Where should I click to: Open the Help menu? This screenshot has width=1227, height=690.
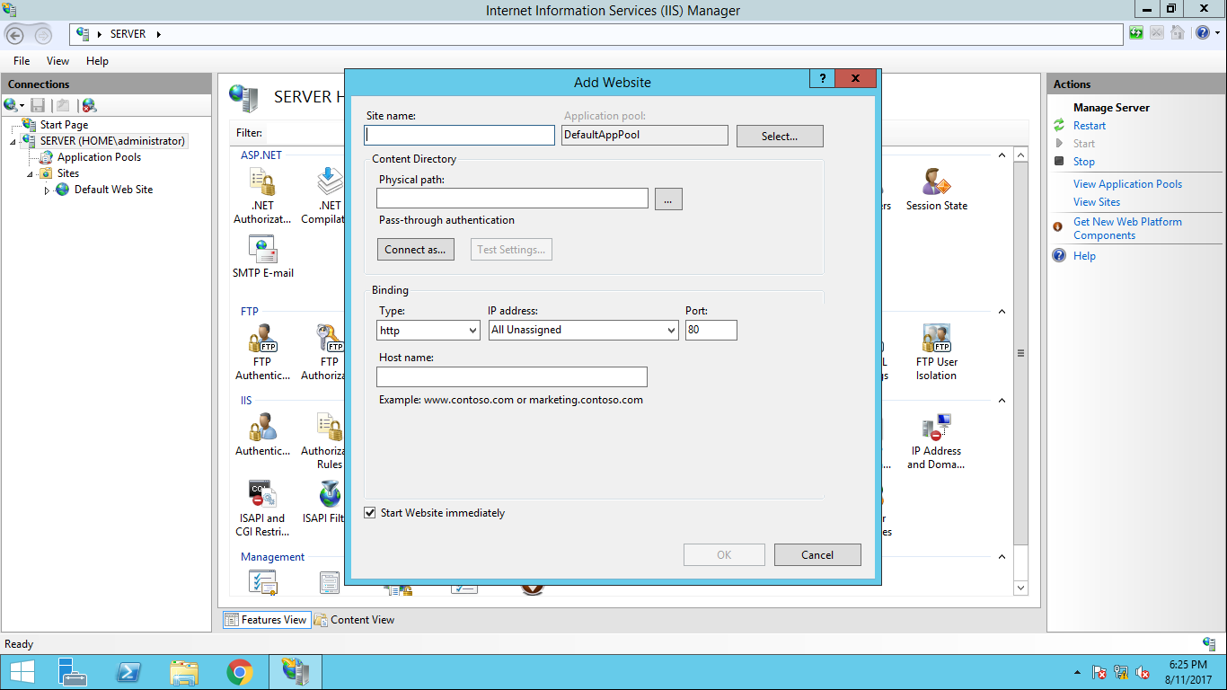(x=97, y=61)
